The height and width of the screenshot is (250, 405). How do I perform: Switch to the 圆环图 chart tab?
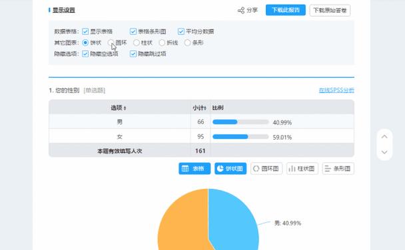click(266, 169)
